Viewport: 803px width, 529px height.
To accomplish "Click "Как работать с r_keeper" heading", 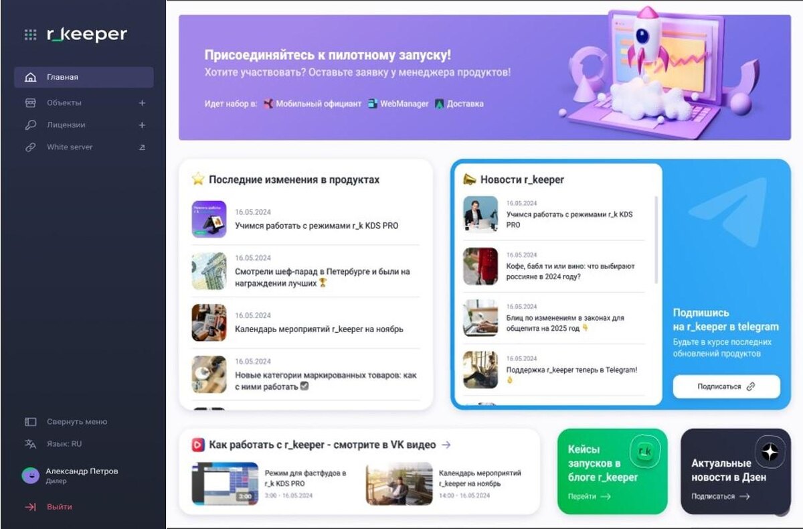I will (x=323, y=444).
